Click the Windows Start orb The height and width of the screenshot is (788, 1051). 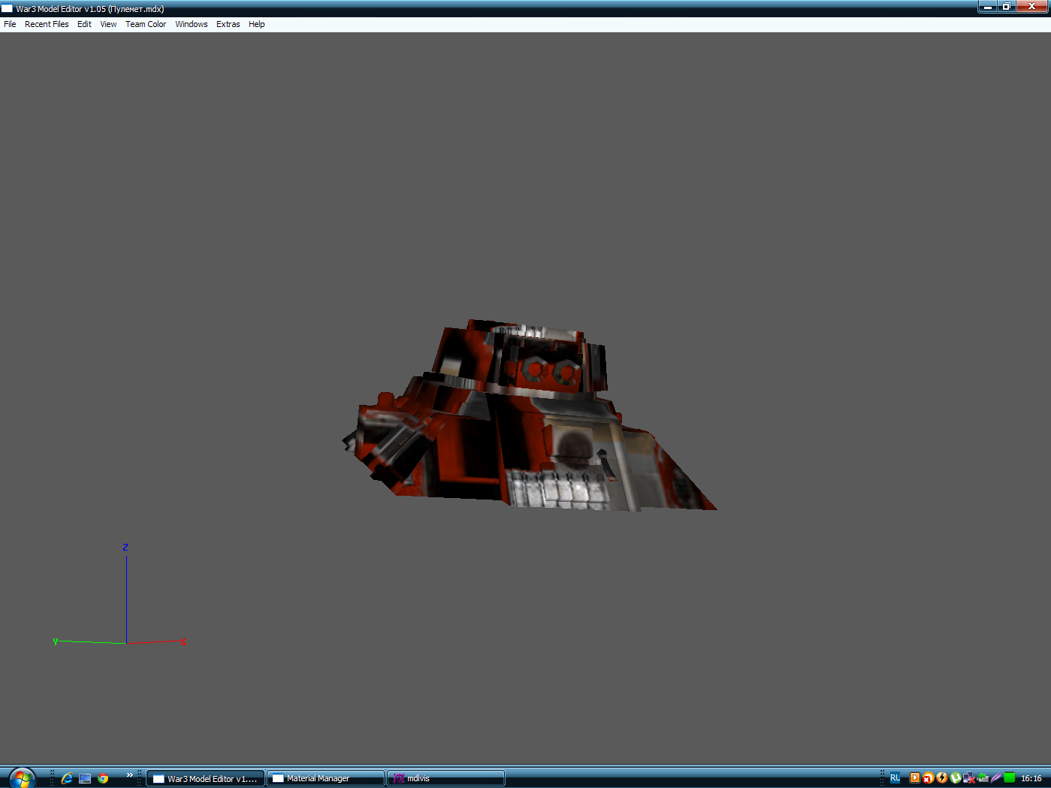pos(22,778)
